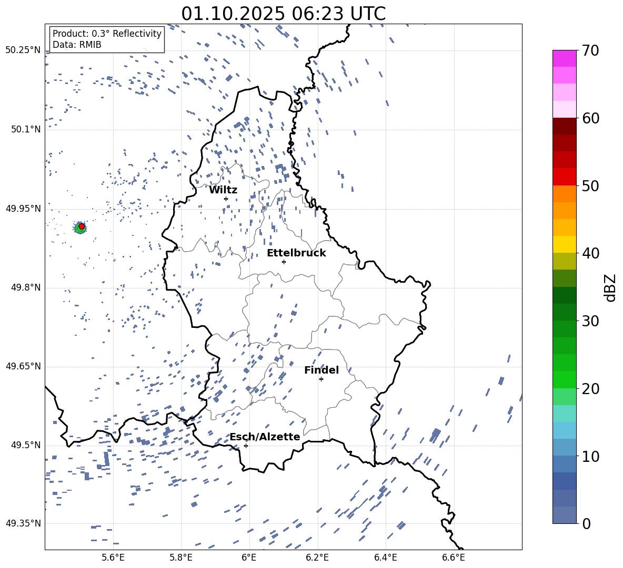
Task: Click the 6°E longitude label
Action: click(249, 557)
